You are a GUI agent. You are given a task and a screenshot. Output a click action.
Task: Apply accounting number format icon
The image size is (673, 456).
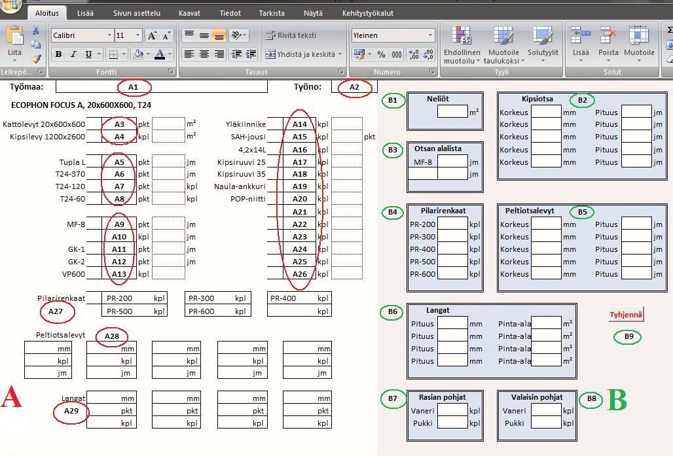click(359, 54)
